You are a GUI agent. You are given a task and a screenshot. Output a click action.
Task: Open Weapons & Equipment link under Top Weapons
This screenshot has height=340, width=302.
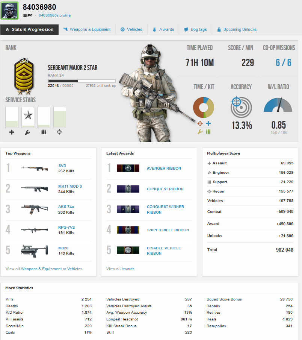tap(41, 269)
